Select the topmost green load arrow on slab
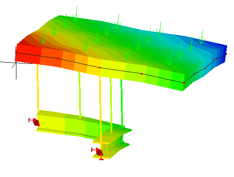 coord(76,14)
